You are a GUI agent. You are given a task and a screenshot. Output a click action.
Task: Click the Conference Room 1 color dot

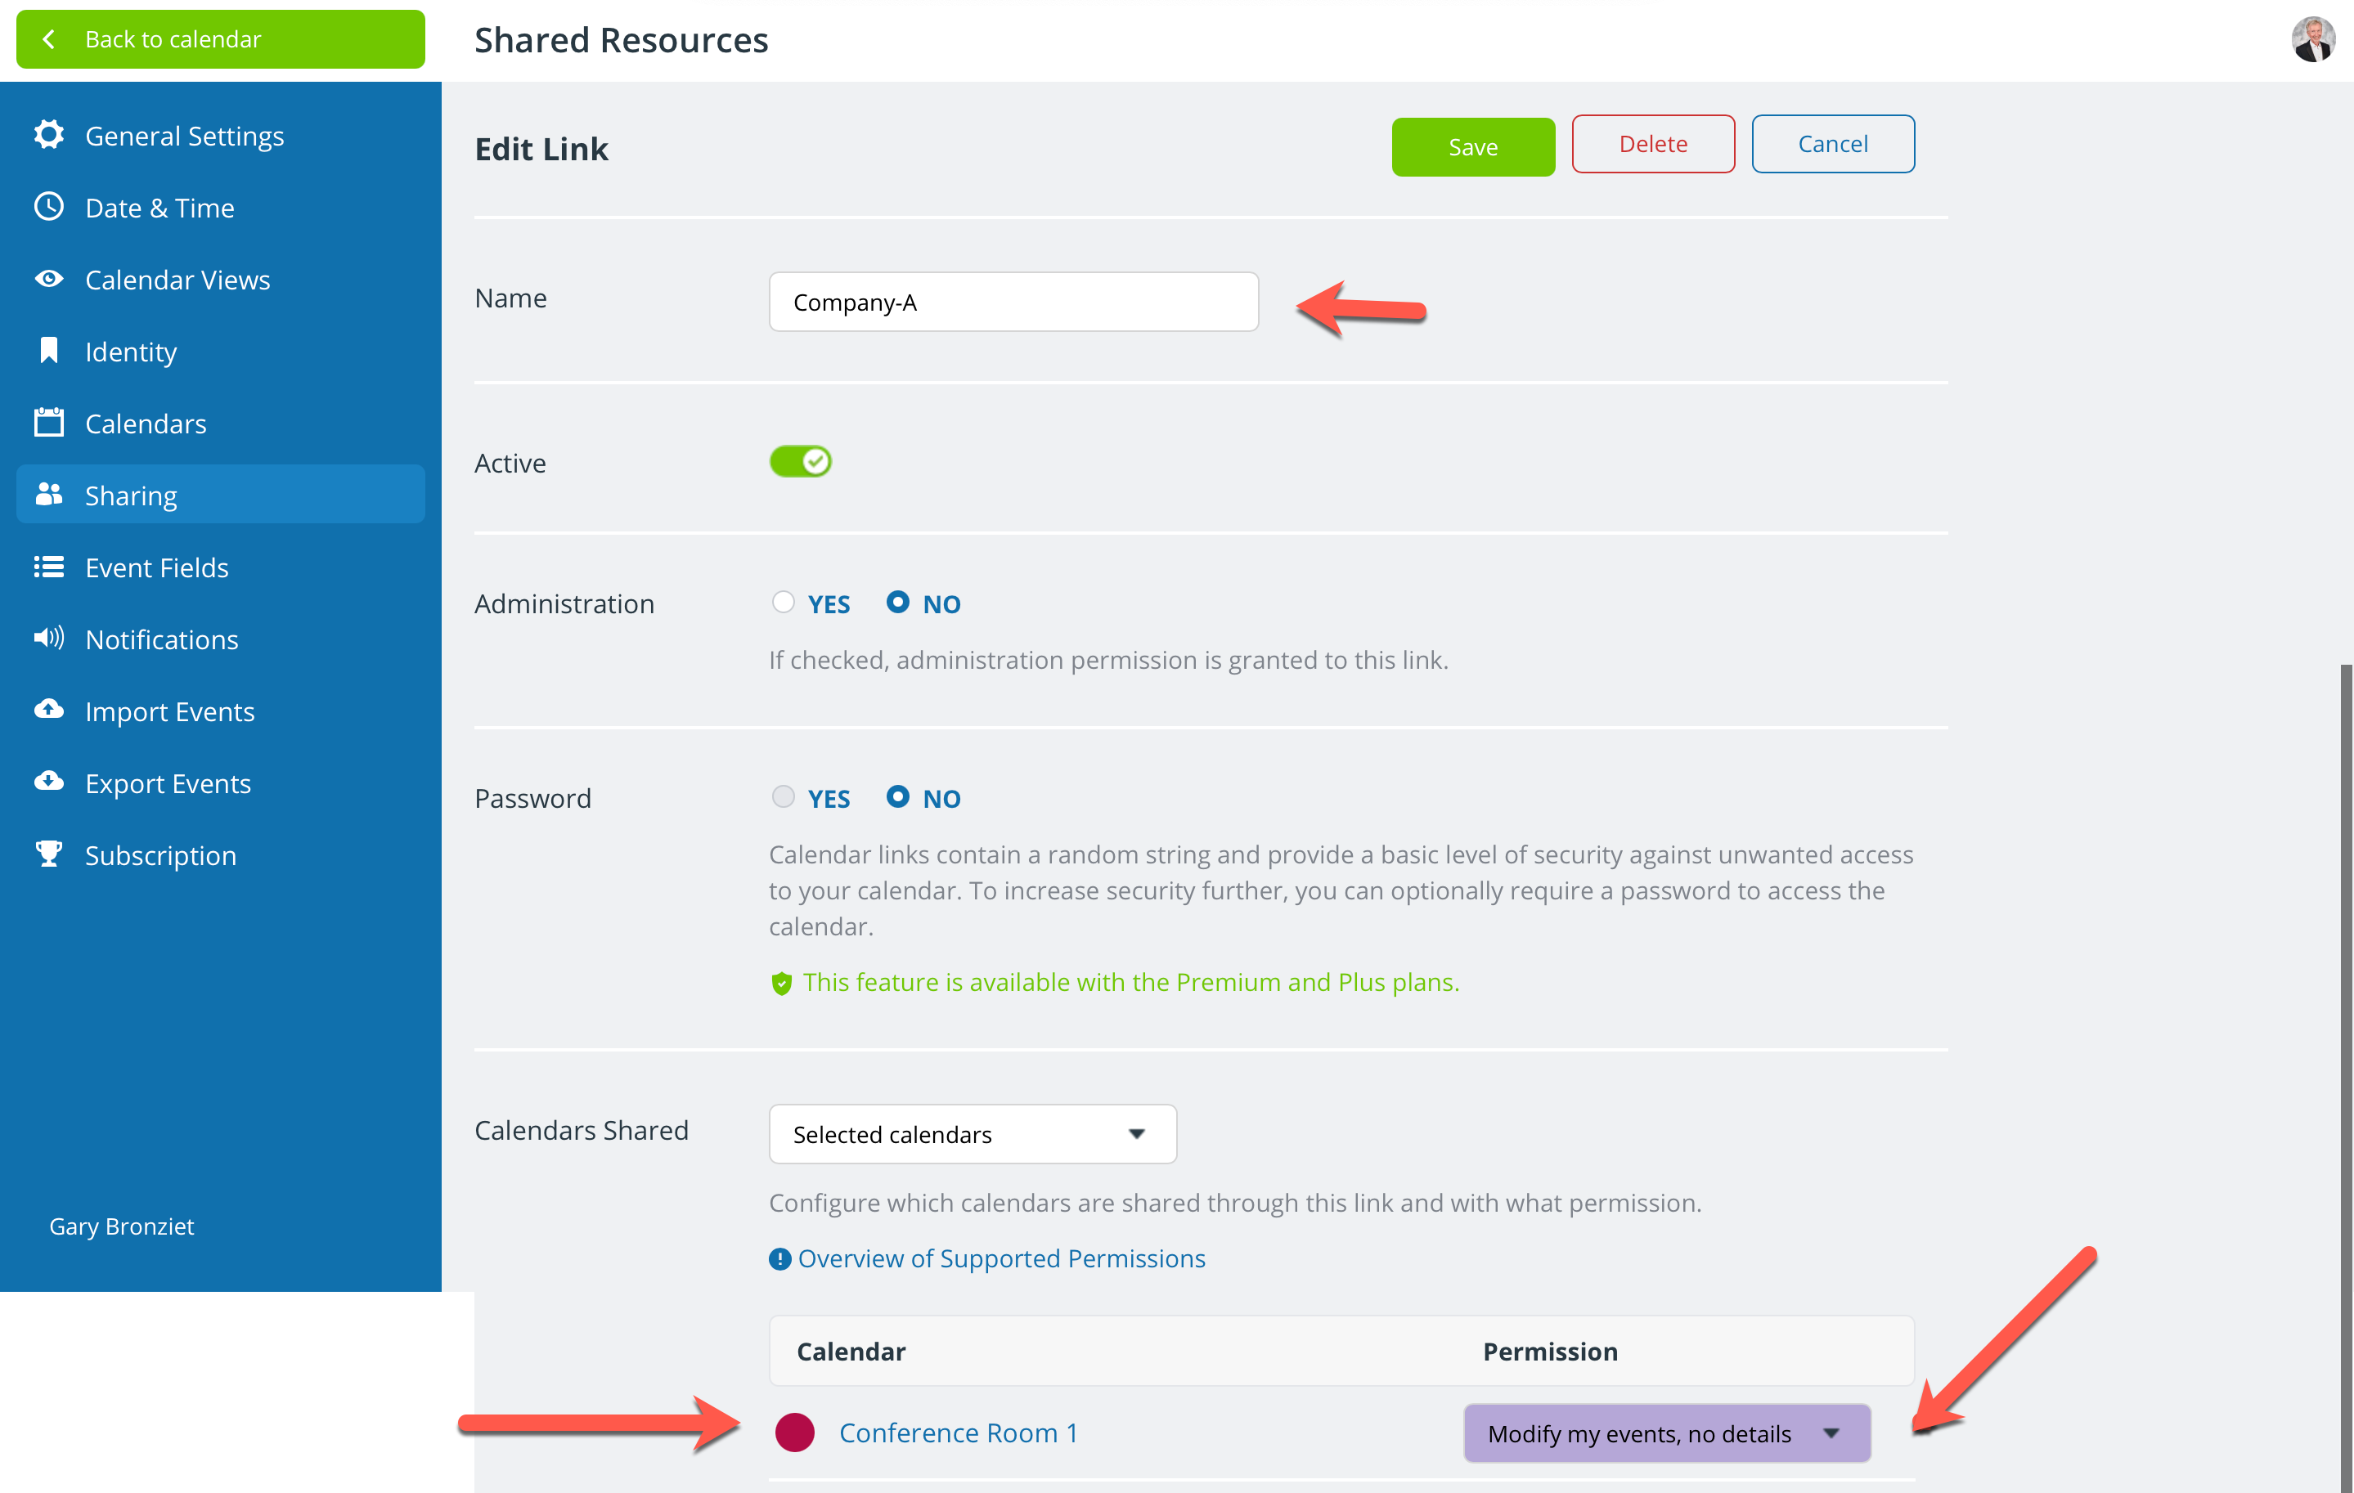[795, 1432]
